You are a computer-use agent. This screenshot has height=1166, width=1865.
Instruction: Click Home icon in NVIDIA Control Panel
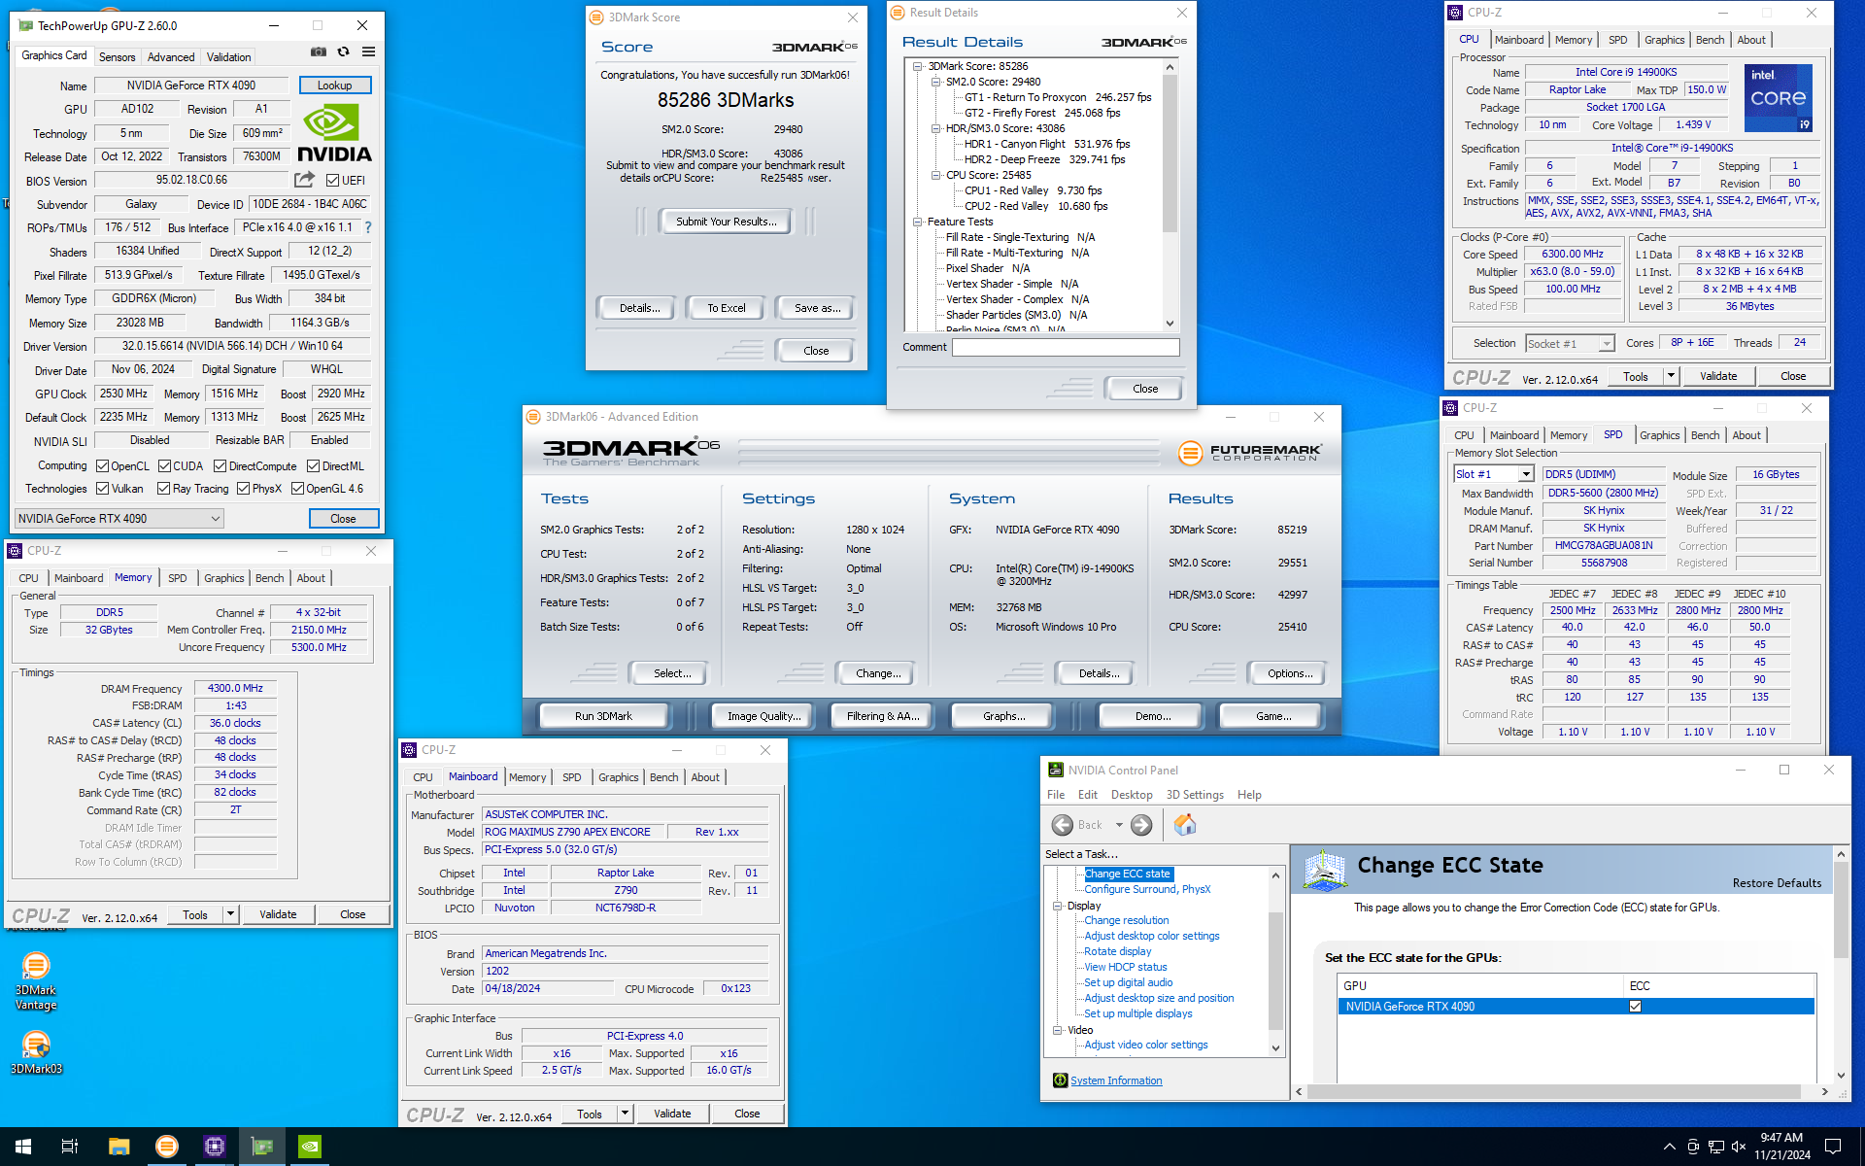1185,825
